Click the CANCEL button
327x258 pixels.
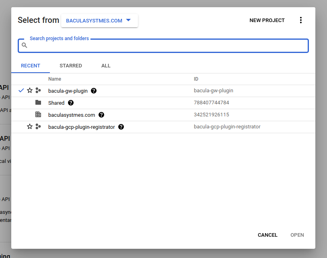click(267, 235)
